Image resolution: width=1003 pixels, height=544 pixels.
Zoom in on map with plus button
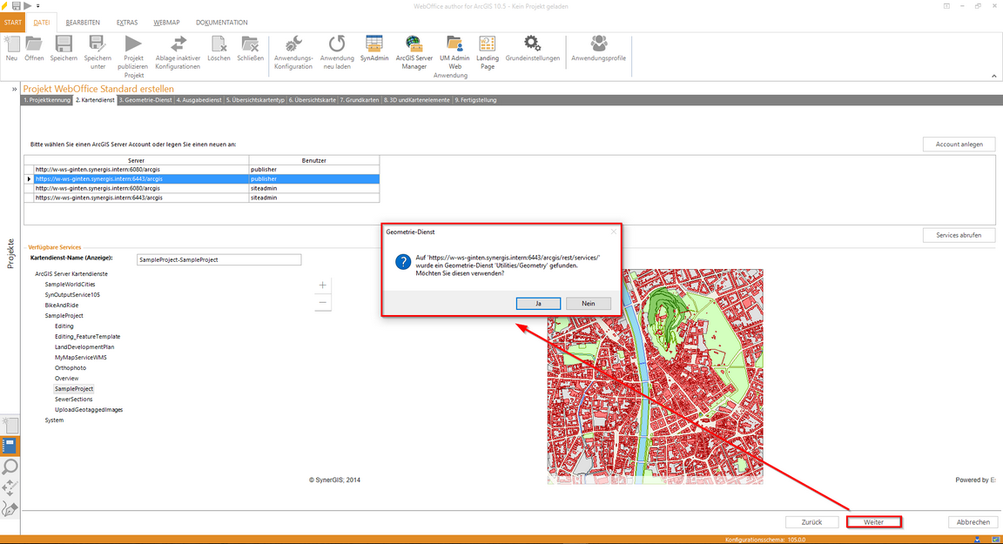tap(323, 285)
